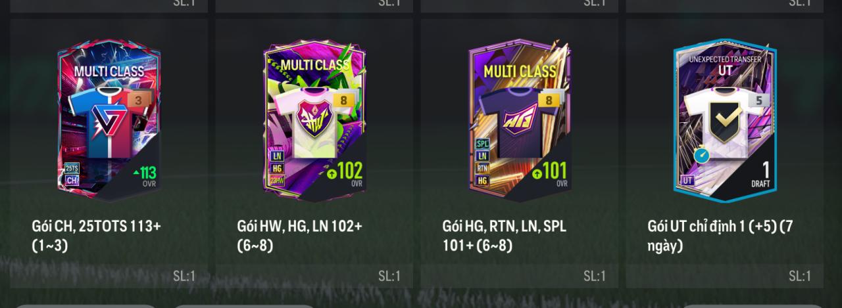Click the green upgrade arrow beside 102
Viewport: 842px width, 308px height.
click(x=332, y=174)
